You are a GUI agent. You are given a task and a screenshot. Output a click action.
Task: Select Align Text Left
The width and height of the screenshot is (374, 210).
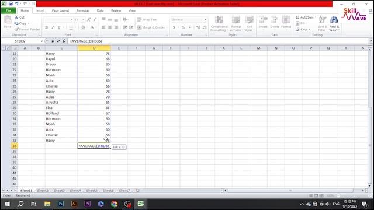[x=103, y=27]
